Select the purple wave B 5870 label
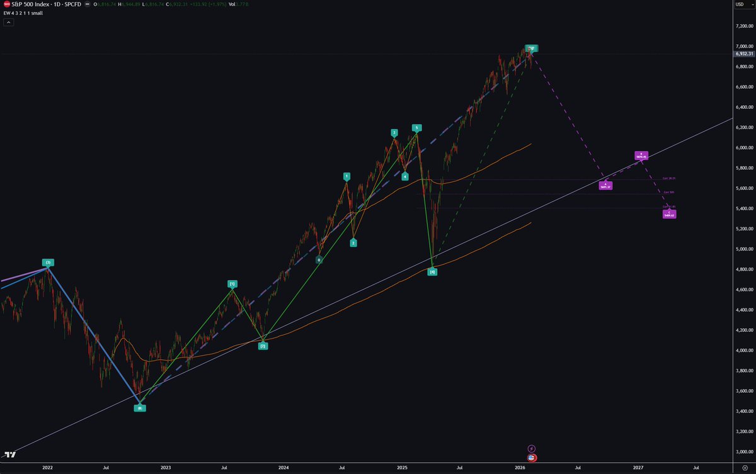This screenshot has width=756, height=474. click(640, 155)
